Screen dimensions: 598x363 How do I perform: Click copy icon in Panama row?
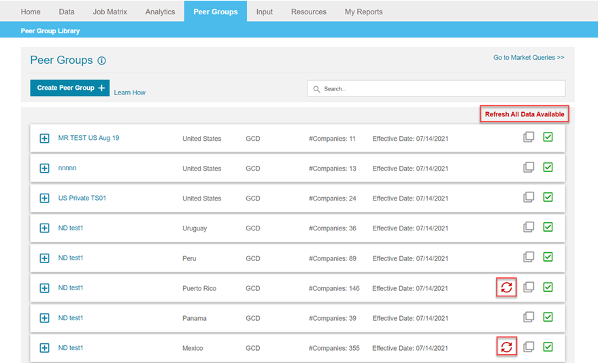[529, 317]
